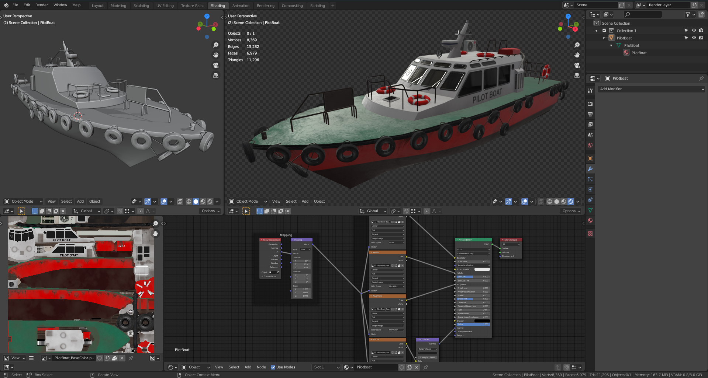
Task: Open the Add Modifier dropdown
Action: [652, 89]
